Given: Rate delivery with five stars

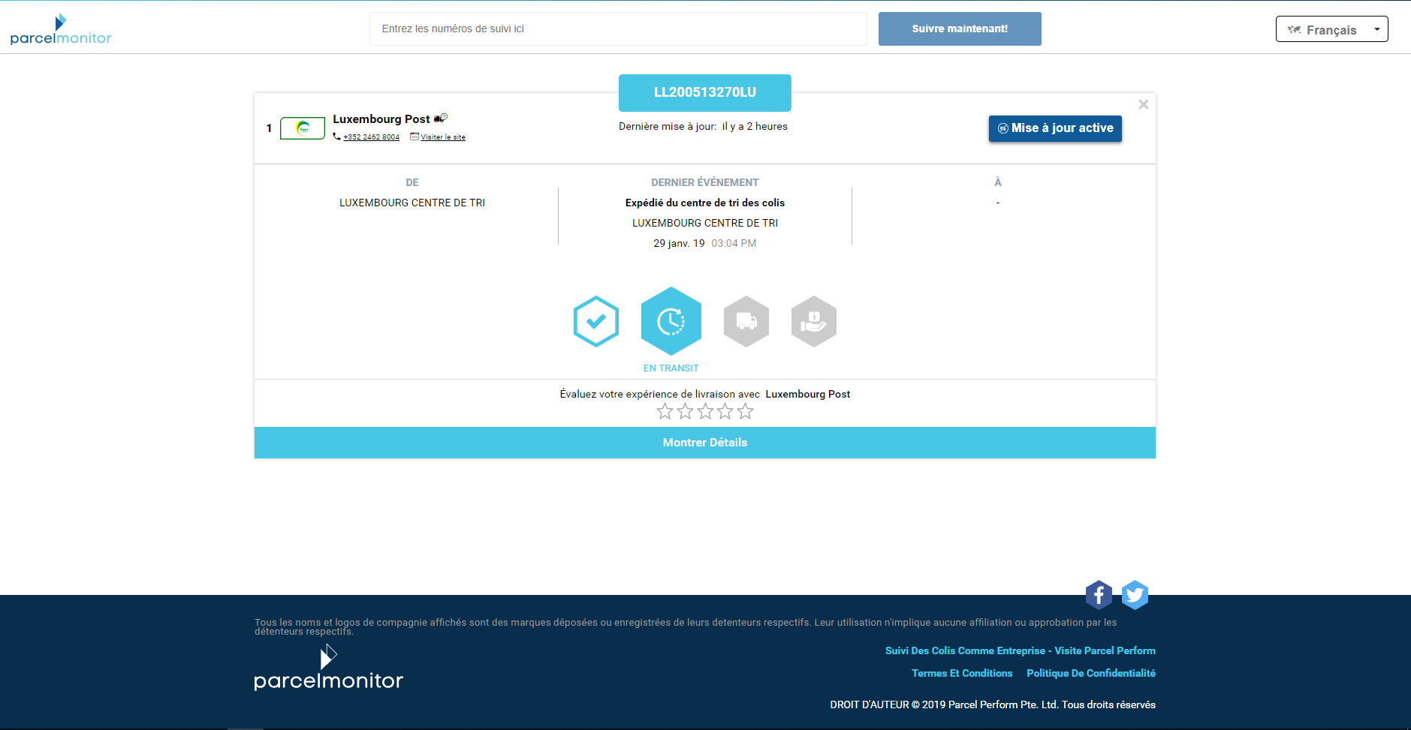Looking at the screenshot, I should [x=745, y=411].
